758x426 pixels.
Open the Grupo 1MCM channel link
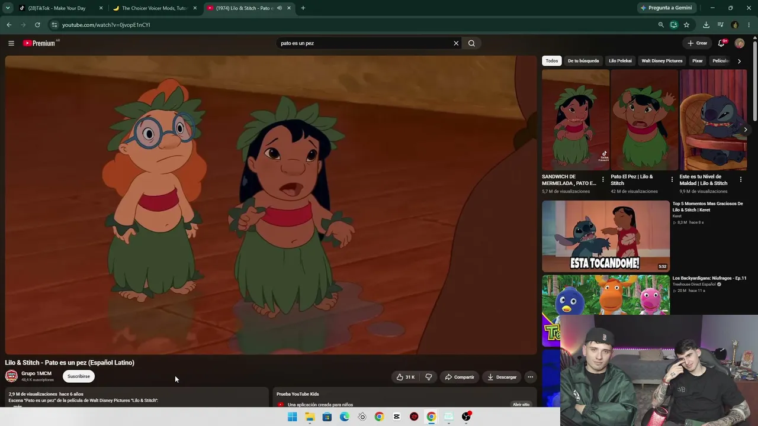(36, 373)
